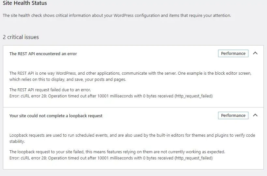This screenshot has width=267, height=176.
Task: Click the Performance badge beside loopback request
Action: [233, 116]
